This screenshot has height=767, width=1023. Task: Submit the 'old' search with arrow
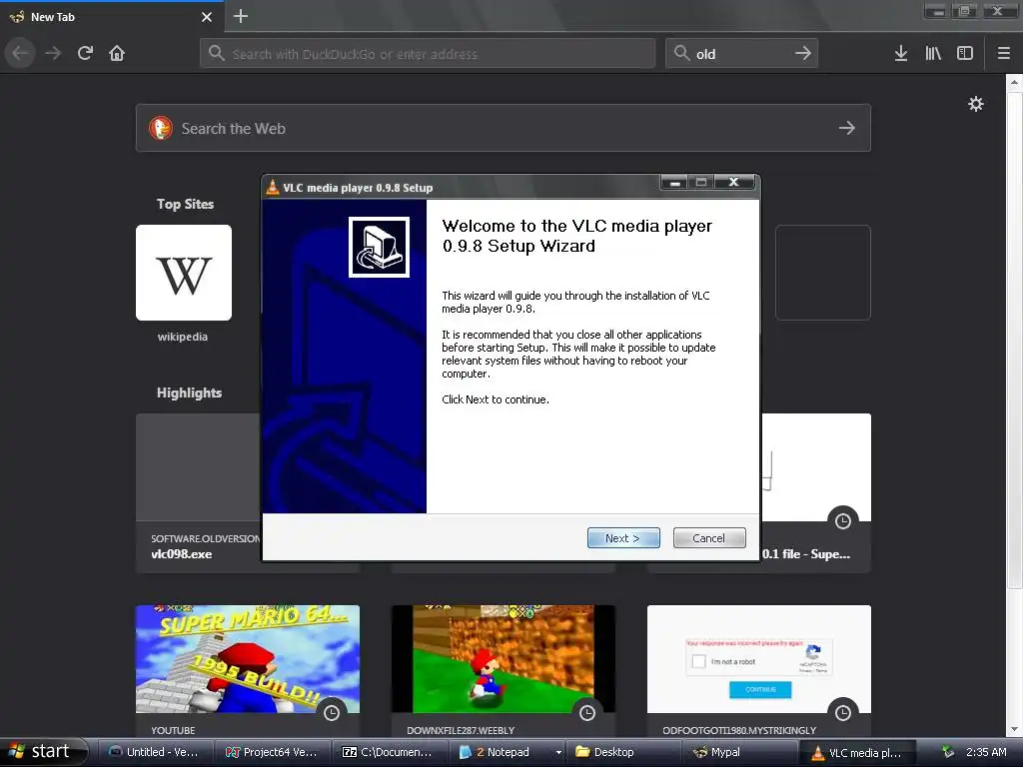coord(802,53)
